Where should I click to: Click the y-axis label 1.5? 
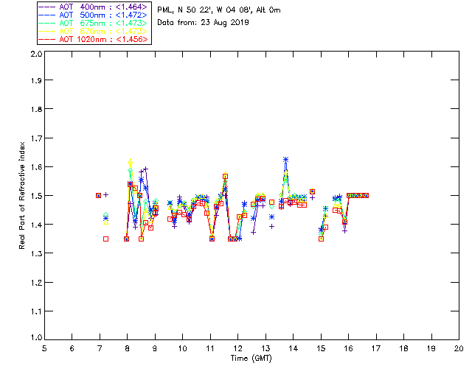click(x=36, y=196)
